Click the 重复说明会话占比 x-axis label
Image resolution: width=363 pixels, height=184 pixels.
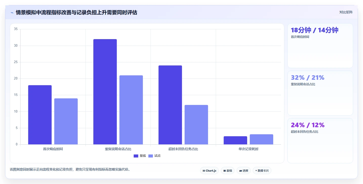pos(118,149)
